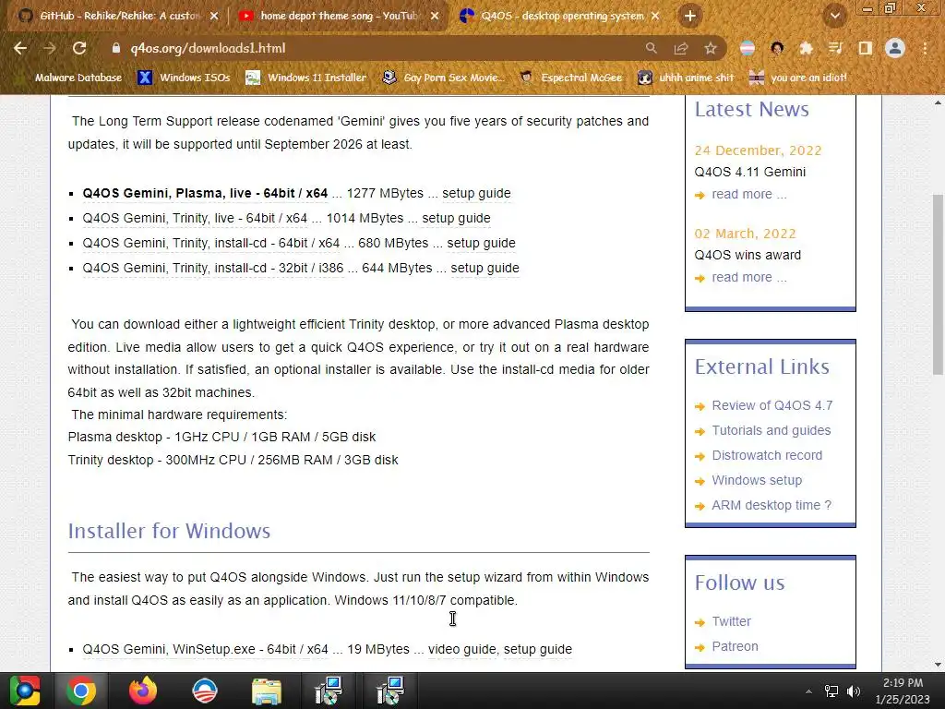The width and height of the screenshot is (945, 709).
Task: Close the GitHub Rehike tab
Action: tap(214, 17)
